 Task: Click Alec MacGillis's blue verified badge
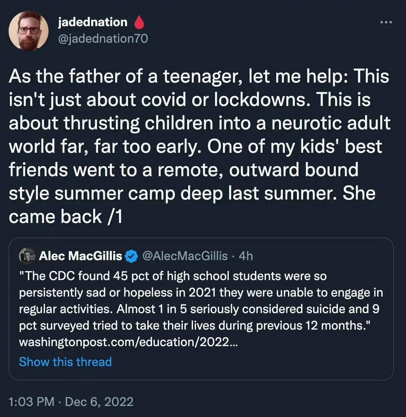coord(131,256)
